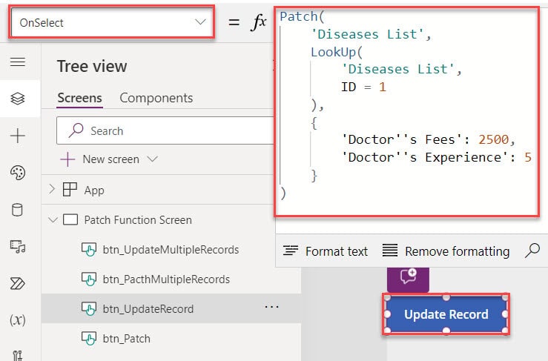Image resolution: width=548 pixels, height=361 pixels.
Task: Open the Media icon in sidebar
Action: point(18,247)
